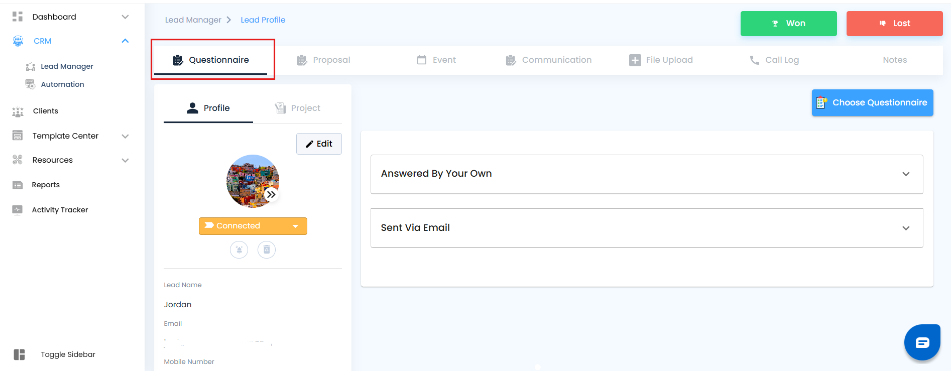
Task: Expand the Answered By Your Own section
Action: tap(906, 174)
